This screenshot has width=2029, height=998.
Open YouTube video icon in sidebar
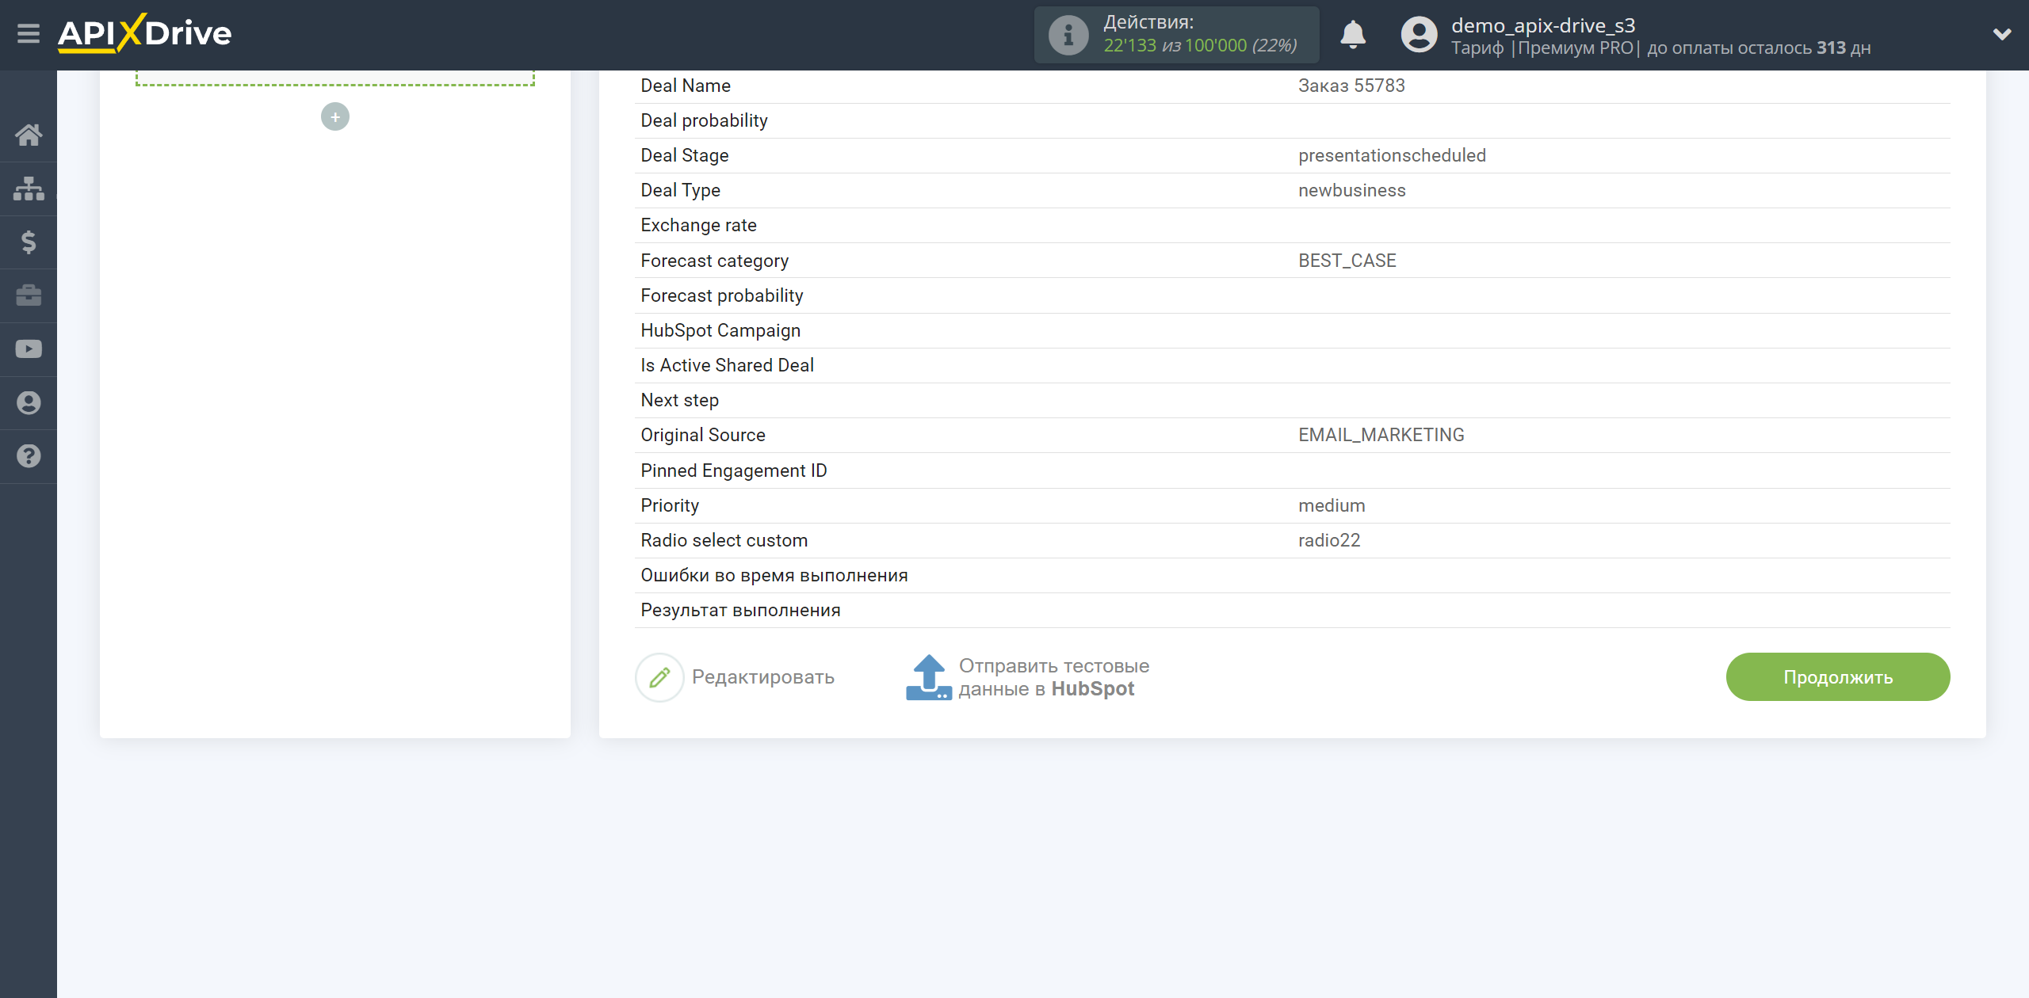(x=29, y=349)
